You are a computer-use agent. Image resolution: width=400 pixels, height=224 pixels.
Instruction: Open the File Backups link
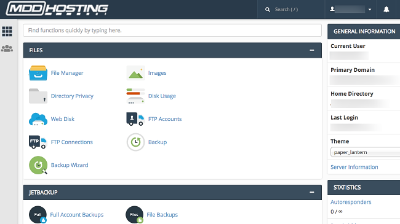pyautogui.click(x=162, y=215)
